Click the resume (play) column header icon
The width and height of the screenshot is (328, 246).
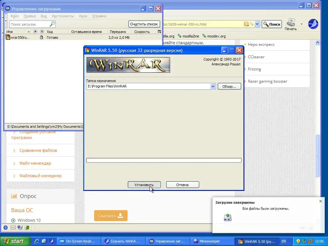(35, 32)
